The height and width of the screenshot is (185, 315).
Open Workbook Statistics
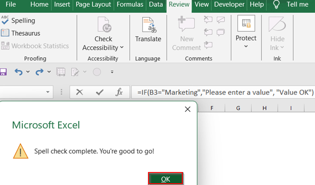[35, 46]
